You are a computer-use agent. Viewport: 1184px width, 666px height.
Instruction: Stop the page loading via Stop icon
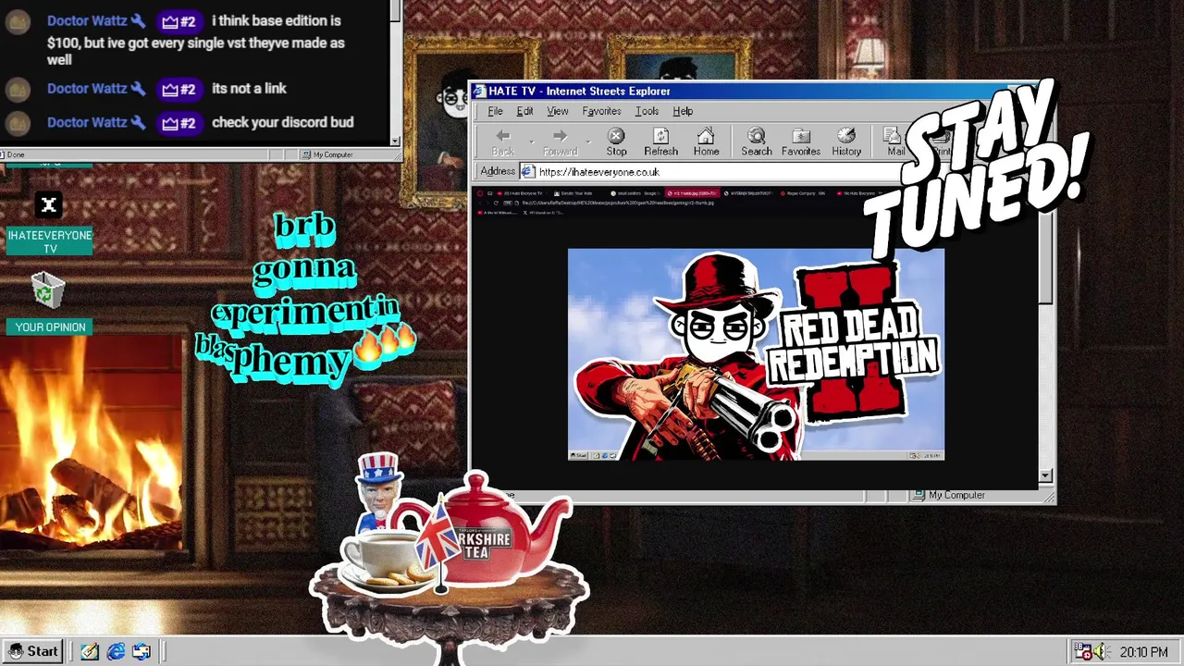616,136
